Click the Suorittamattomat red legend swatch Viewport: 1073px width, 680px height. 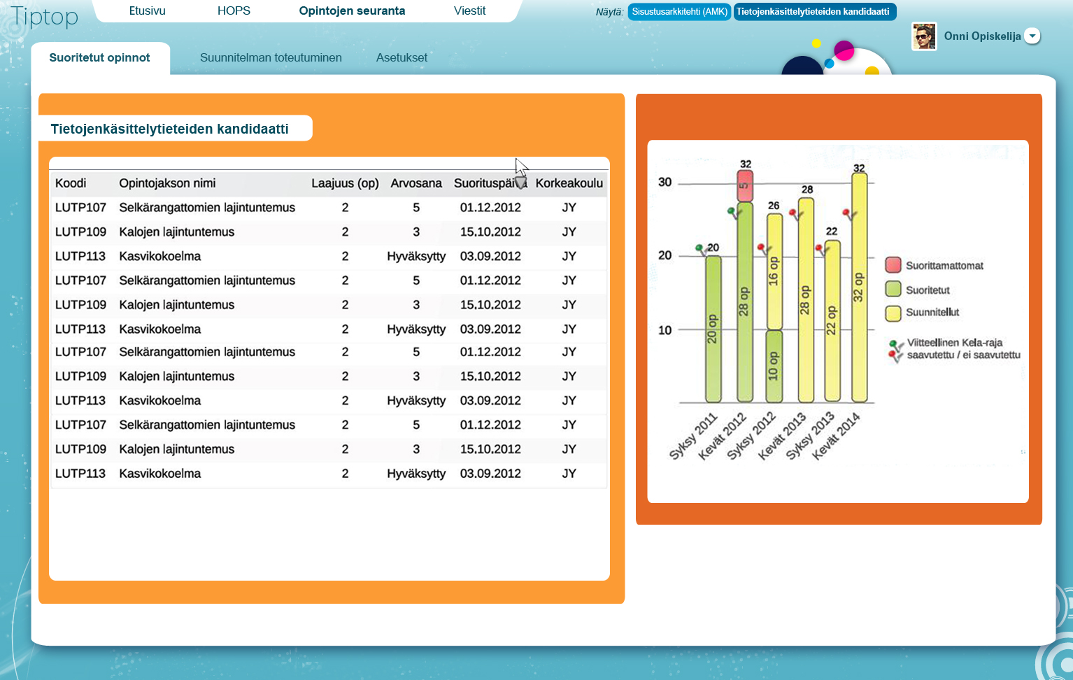tap(893, 264)
